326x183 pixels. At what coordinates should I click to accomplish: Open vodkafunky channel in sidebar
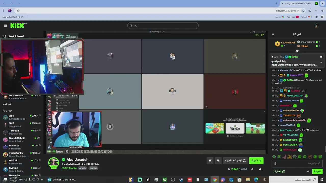[x=22, y=155]
